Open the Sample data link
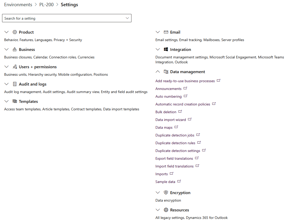This screenshot has width=287, height=222. [165, 182]
